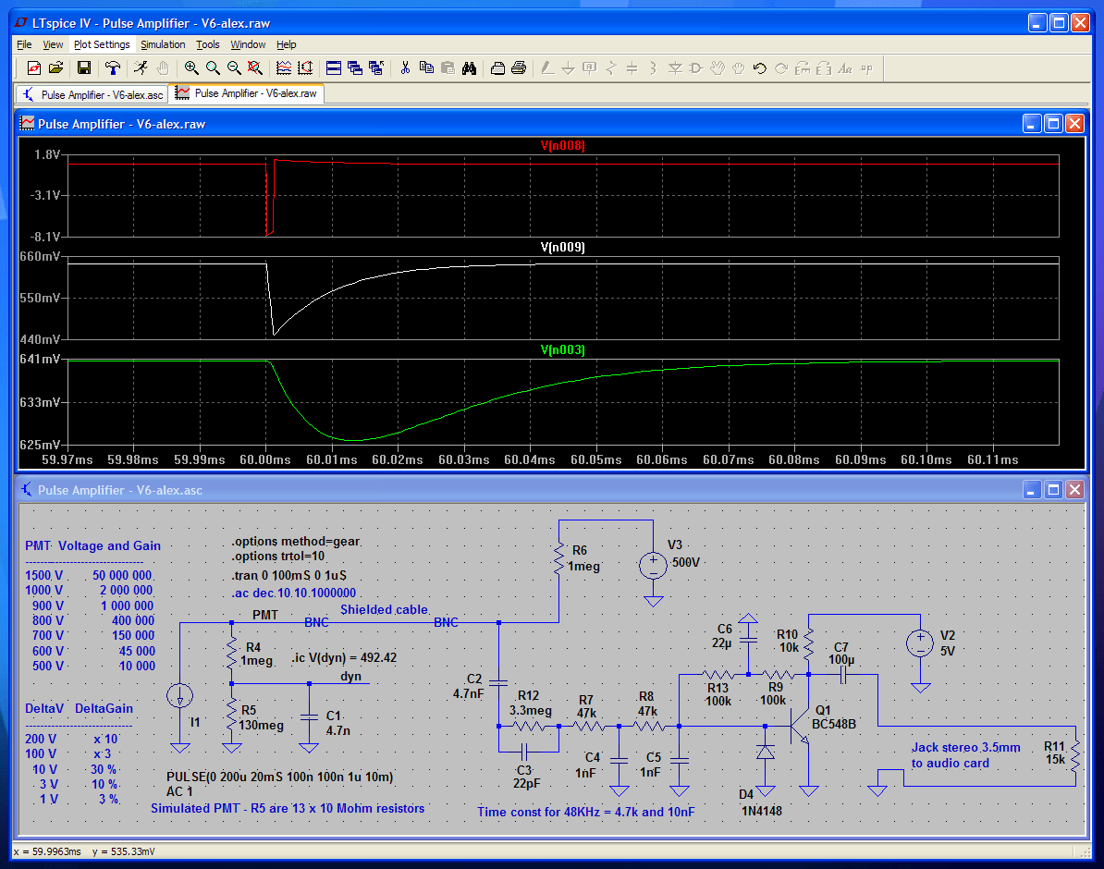Add a Capacitor component
The height and width of the screenshot is (869, 1104).
[x=632, y=67]
